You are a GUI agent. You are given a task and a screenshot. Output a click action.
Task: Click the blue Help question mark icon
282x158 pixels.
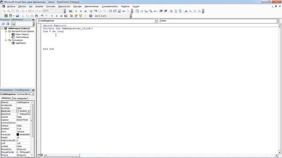pyautogui.click(x=90, y=16)
